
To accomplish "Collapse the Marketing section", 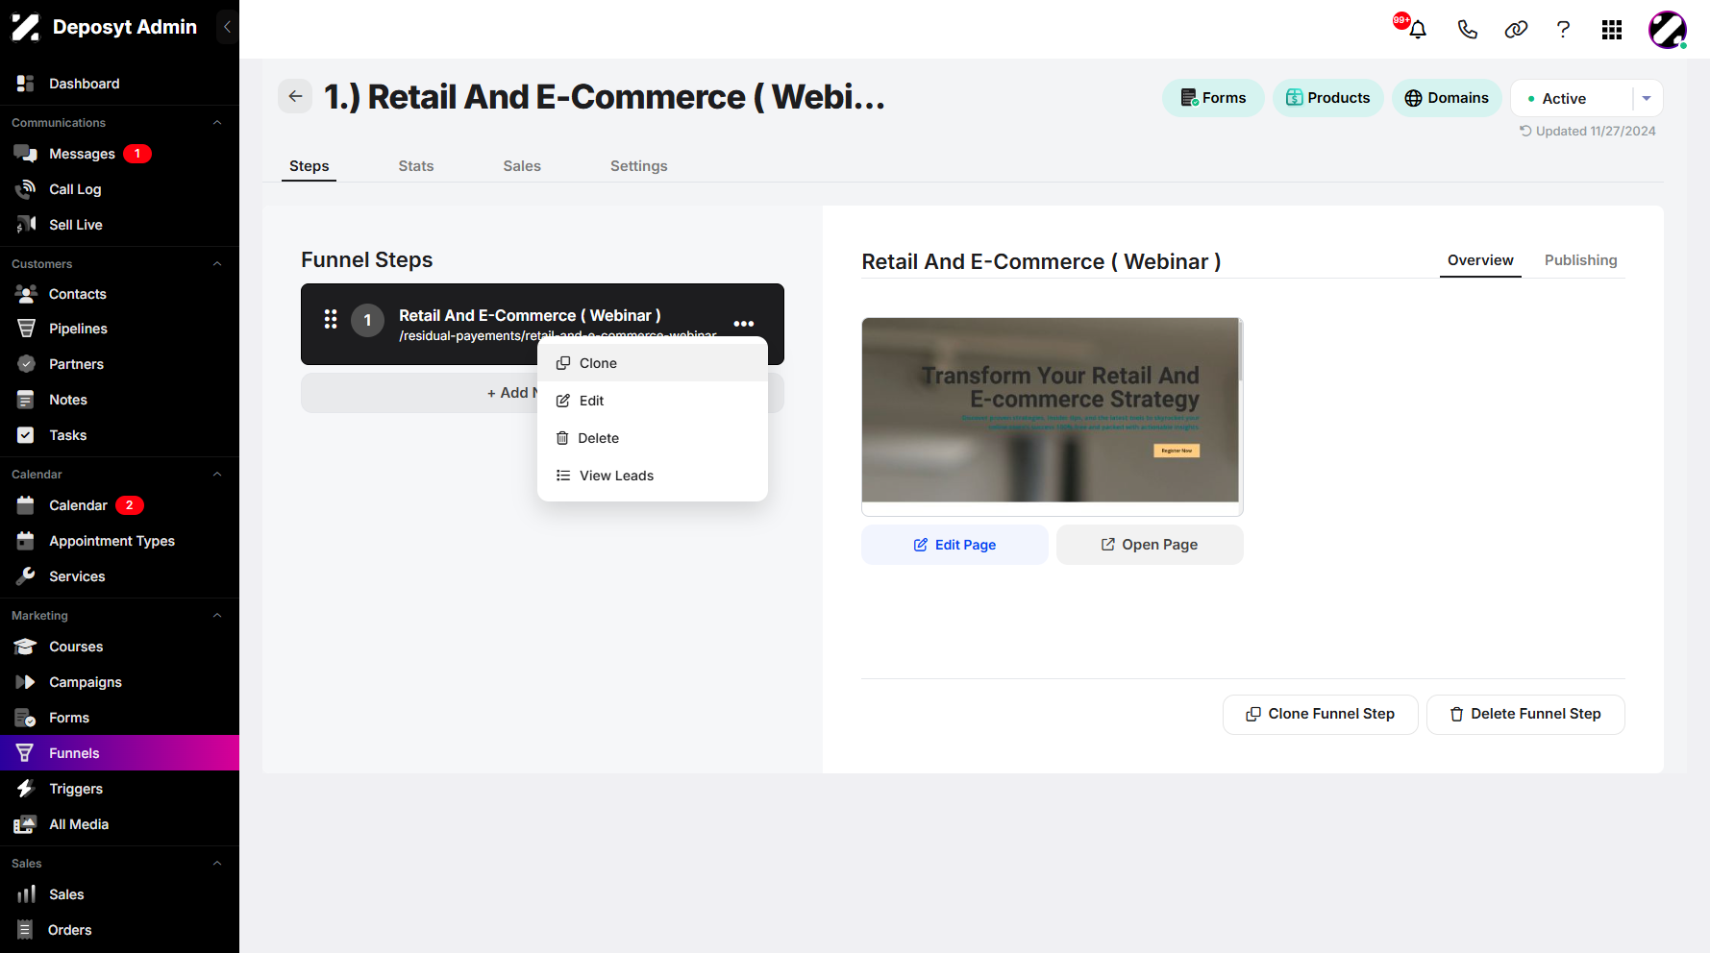I will (x=217, y=616).
